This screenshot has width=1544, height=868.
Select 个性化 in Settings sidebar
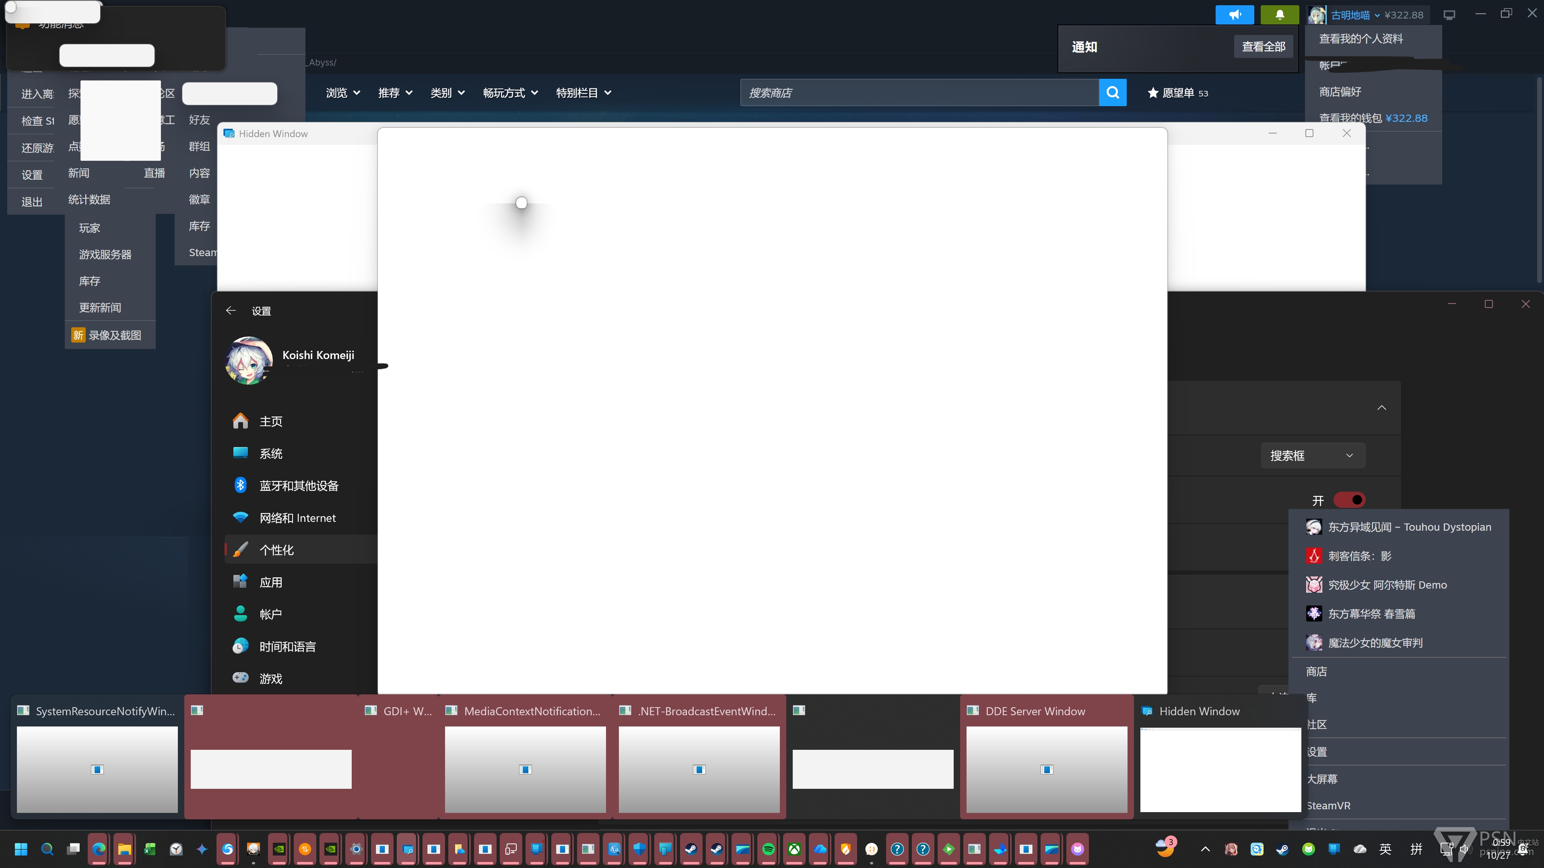[x=276, y=550]
